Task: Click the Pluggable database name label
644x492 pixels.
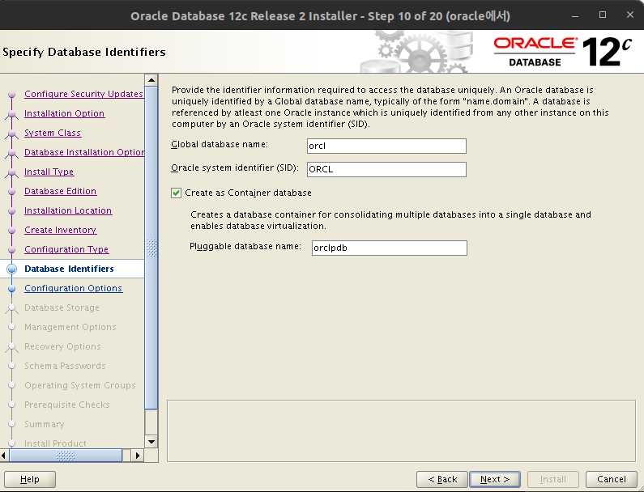Action: [245, 246]
